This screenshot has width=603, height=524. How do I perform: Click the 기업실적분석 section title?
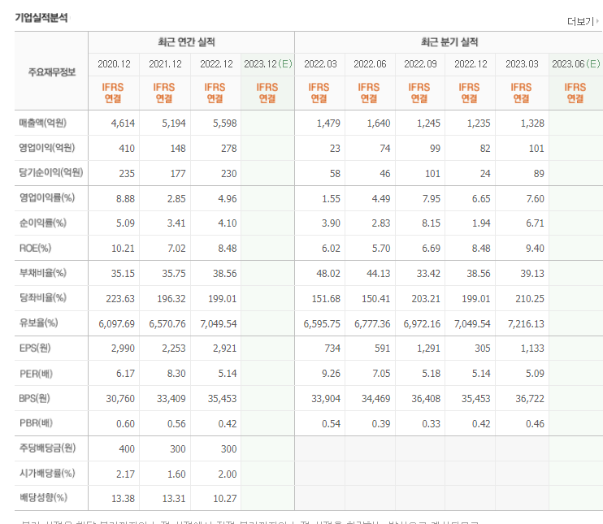[x=41, y=18]
